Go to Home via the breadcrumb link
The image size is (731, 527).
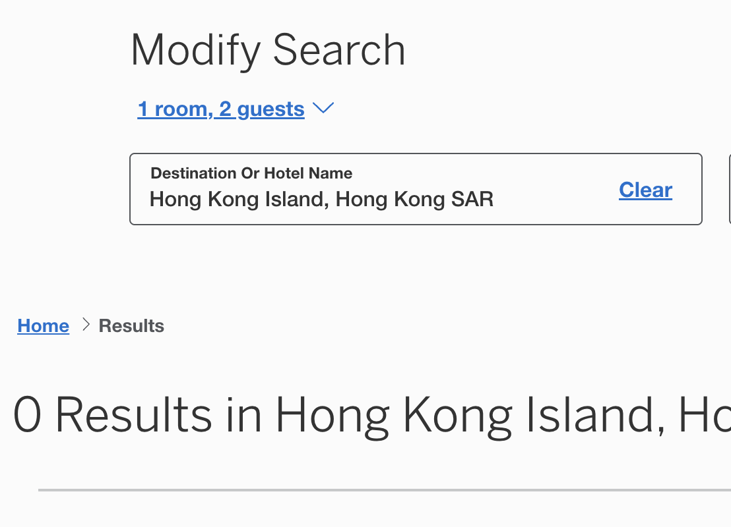pyautogui.click(x=43, y=326)
